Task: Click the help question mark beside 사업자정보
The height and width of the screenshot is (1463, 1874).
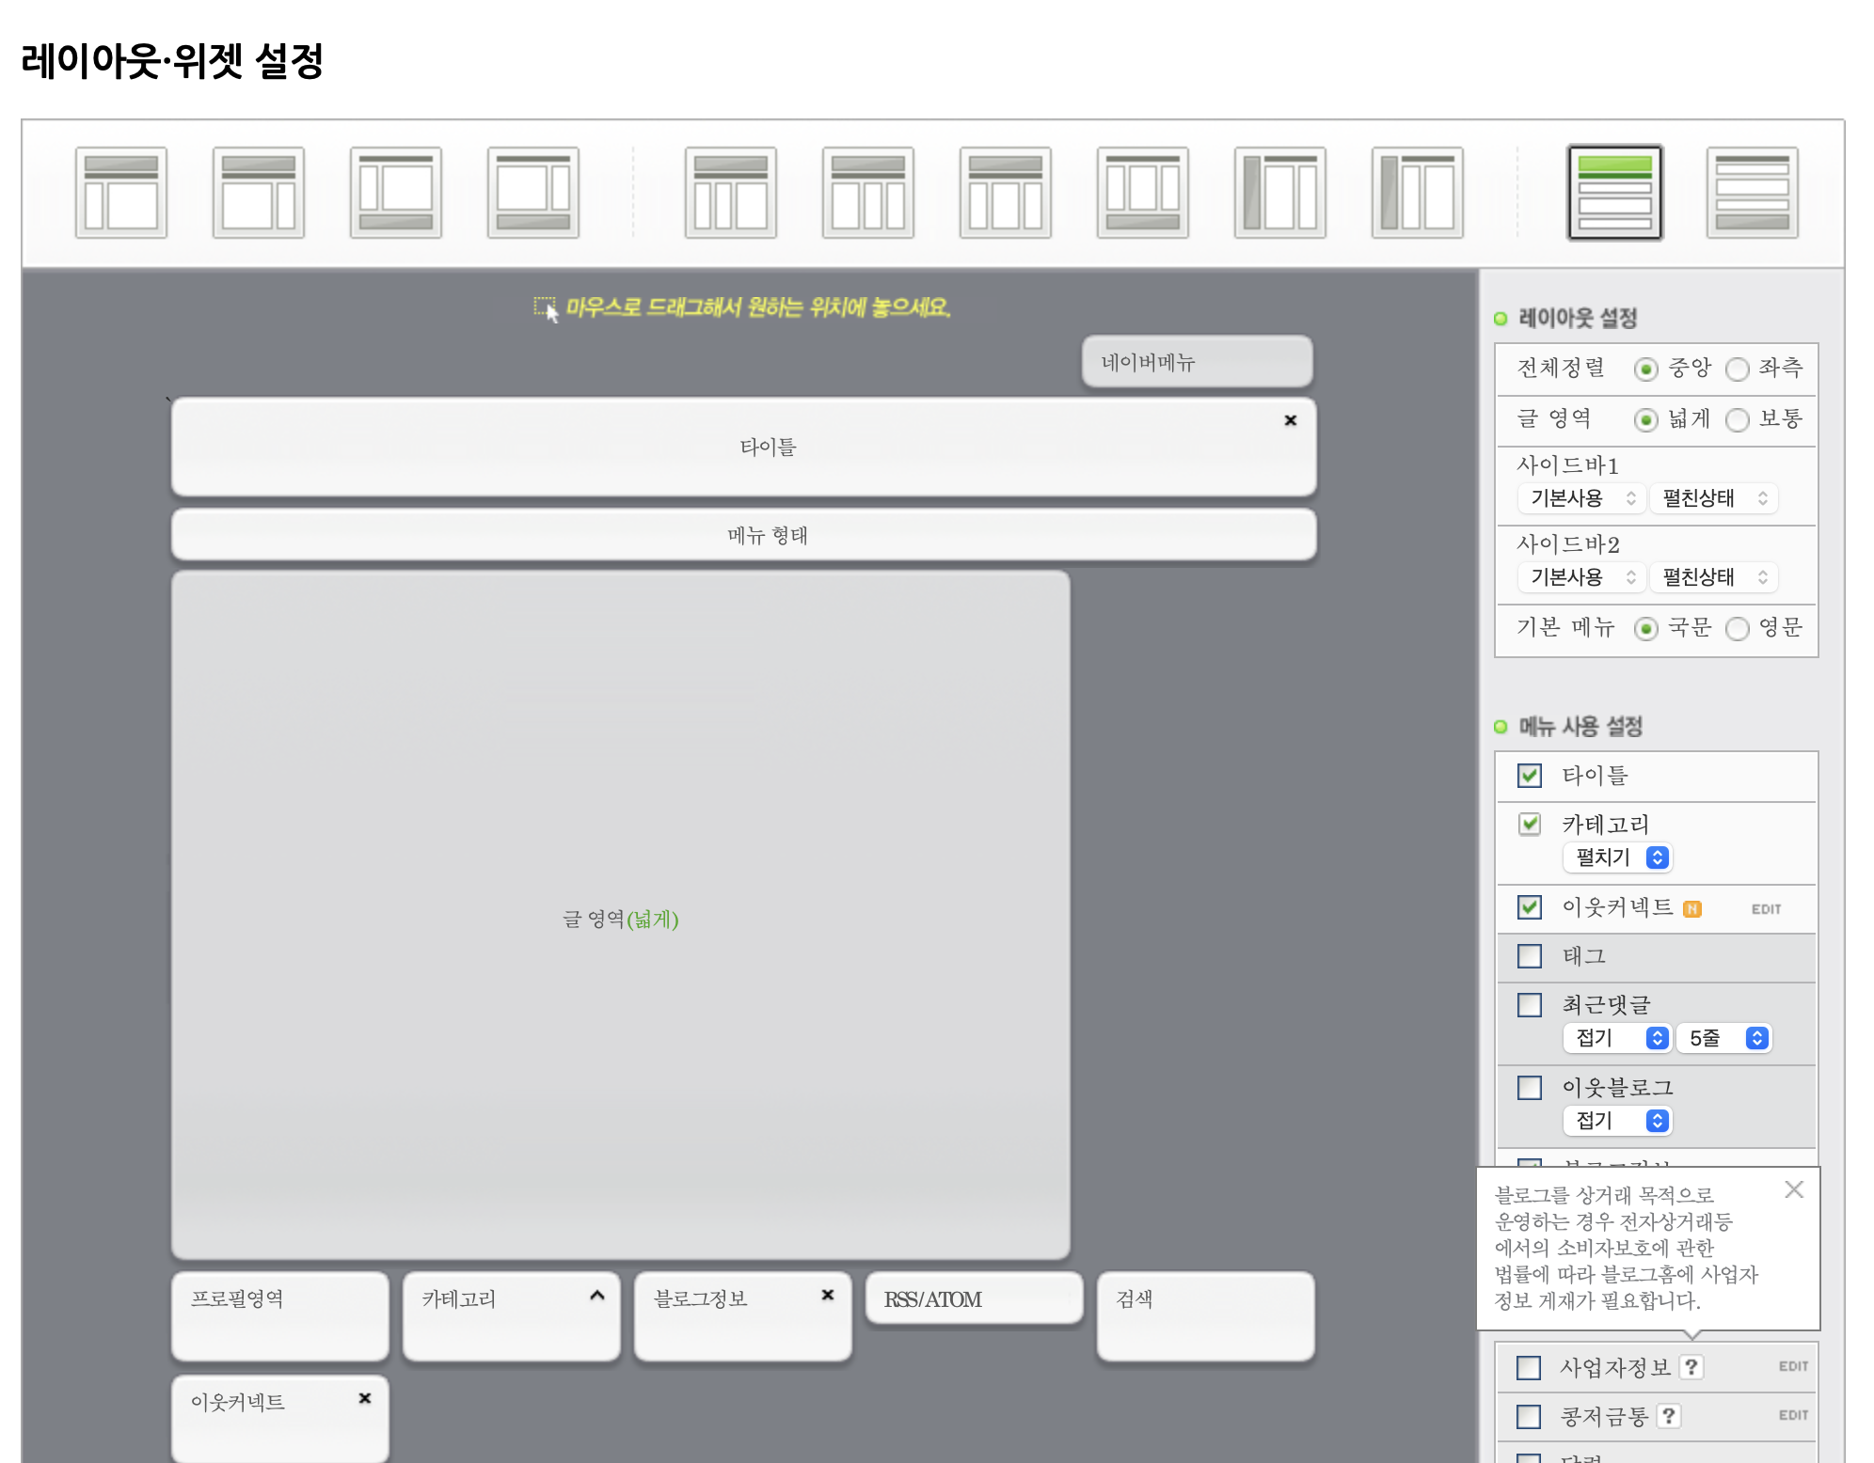Action: tap(1691, 1366)
